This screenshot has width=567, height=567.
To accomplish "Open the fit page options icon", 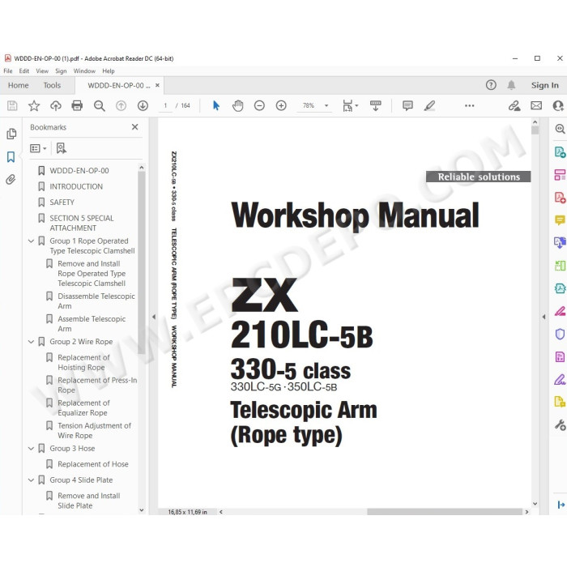I will coord(350,105).
